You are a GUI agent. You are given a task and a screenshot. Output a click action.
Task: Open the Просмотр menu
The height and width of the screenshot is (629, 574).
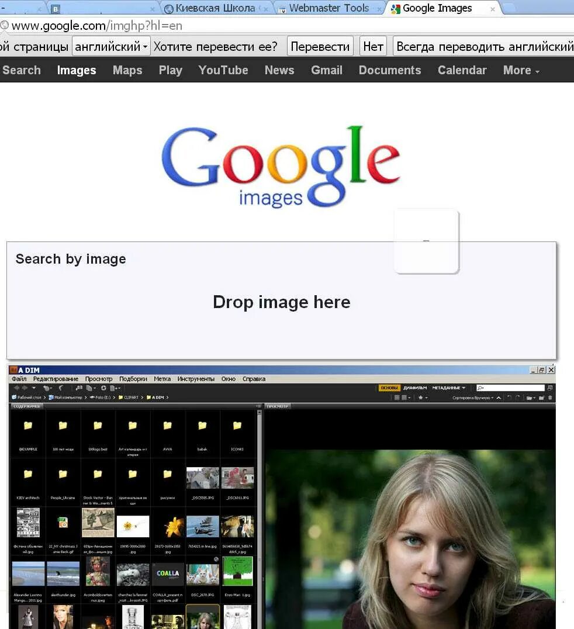99,379
